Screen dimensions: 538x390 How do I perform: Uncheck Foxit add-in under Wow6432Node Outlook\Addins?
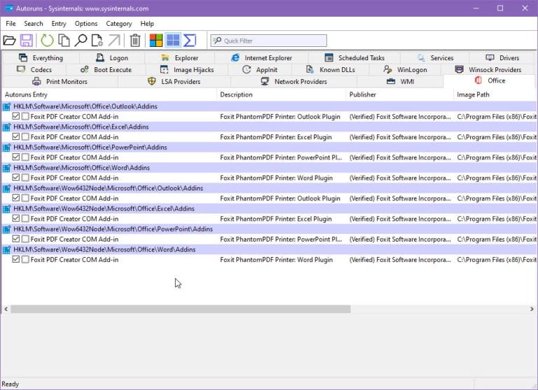pos(16,198)
